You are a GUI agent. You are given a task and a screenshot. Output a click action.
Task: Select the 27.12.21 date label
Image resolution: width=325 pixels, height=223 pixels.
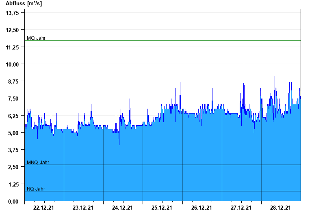click(x=241, y=208)
